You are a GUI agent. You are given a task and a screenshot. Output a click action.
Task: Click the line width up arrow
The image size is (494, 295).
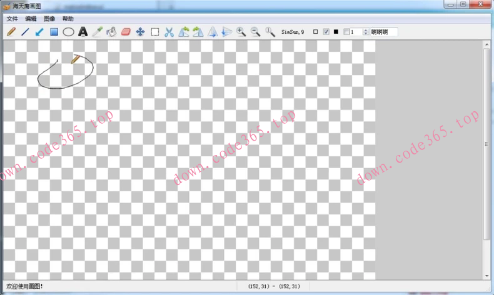coord(366,30)
